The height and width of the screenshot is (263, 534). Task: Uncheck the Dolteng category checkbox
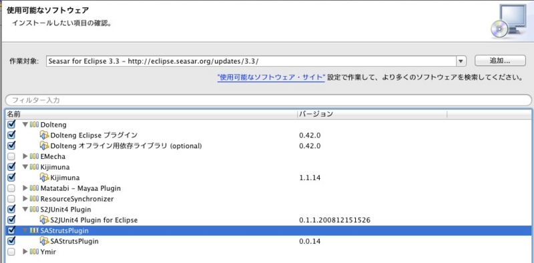tap(11, 124)
